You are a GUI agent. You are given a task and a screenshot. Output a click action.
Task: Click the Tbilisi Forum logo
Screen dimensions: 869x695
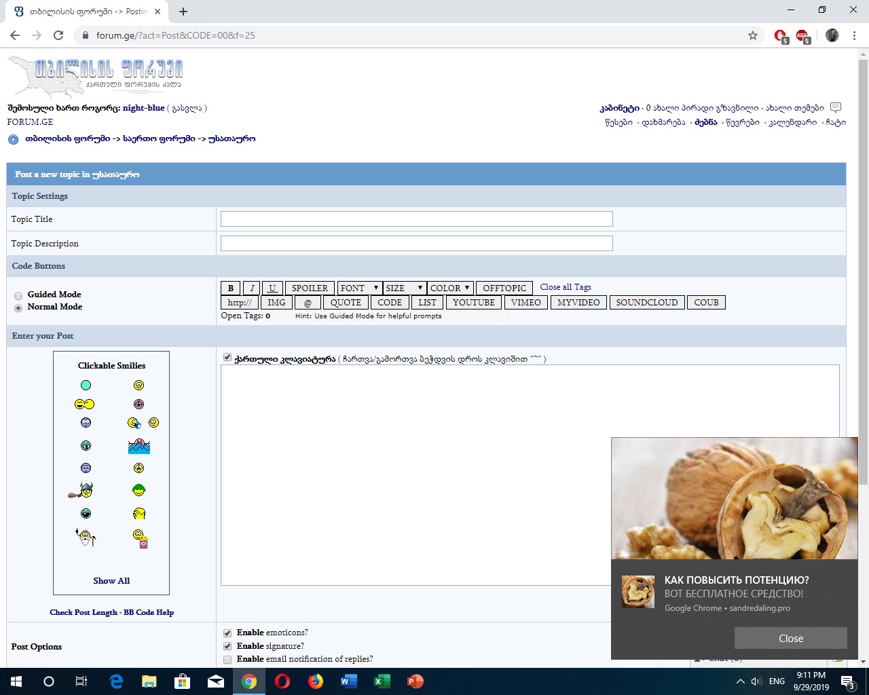(95, 77)
